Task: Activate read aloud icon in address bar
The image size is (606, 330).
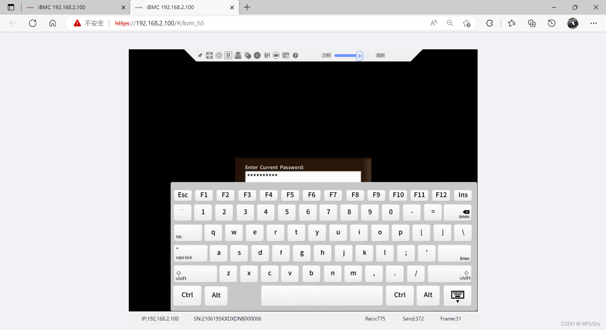Action: (434, 23)
